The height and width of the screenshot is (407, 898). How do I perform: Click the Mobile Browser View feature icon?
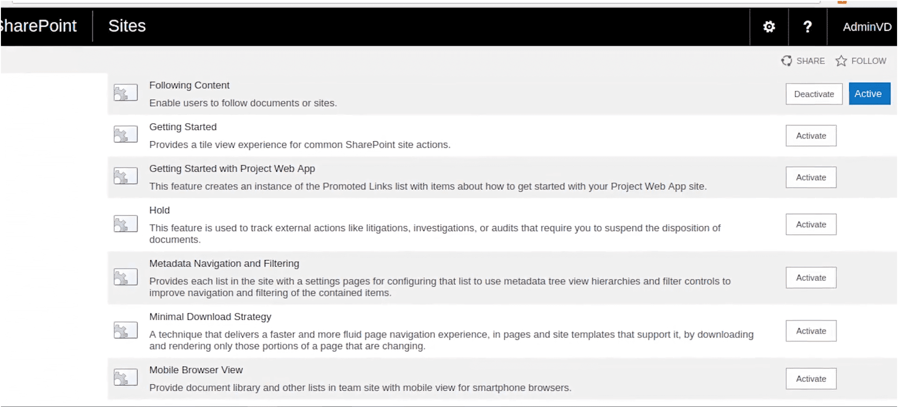[126, 377]
